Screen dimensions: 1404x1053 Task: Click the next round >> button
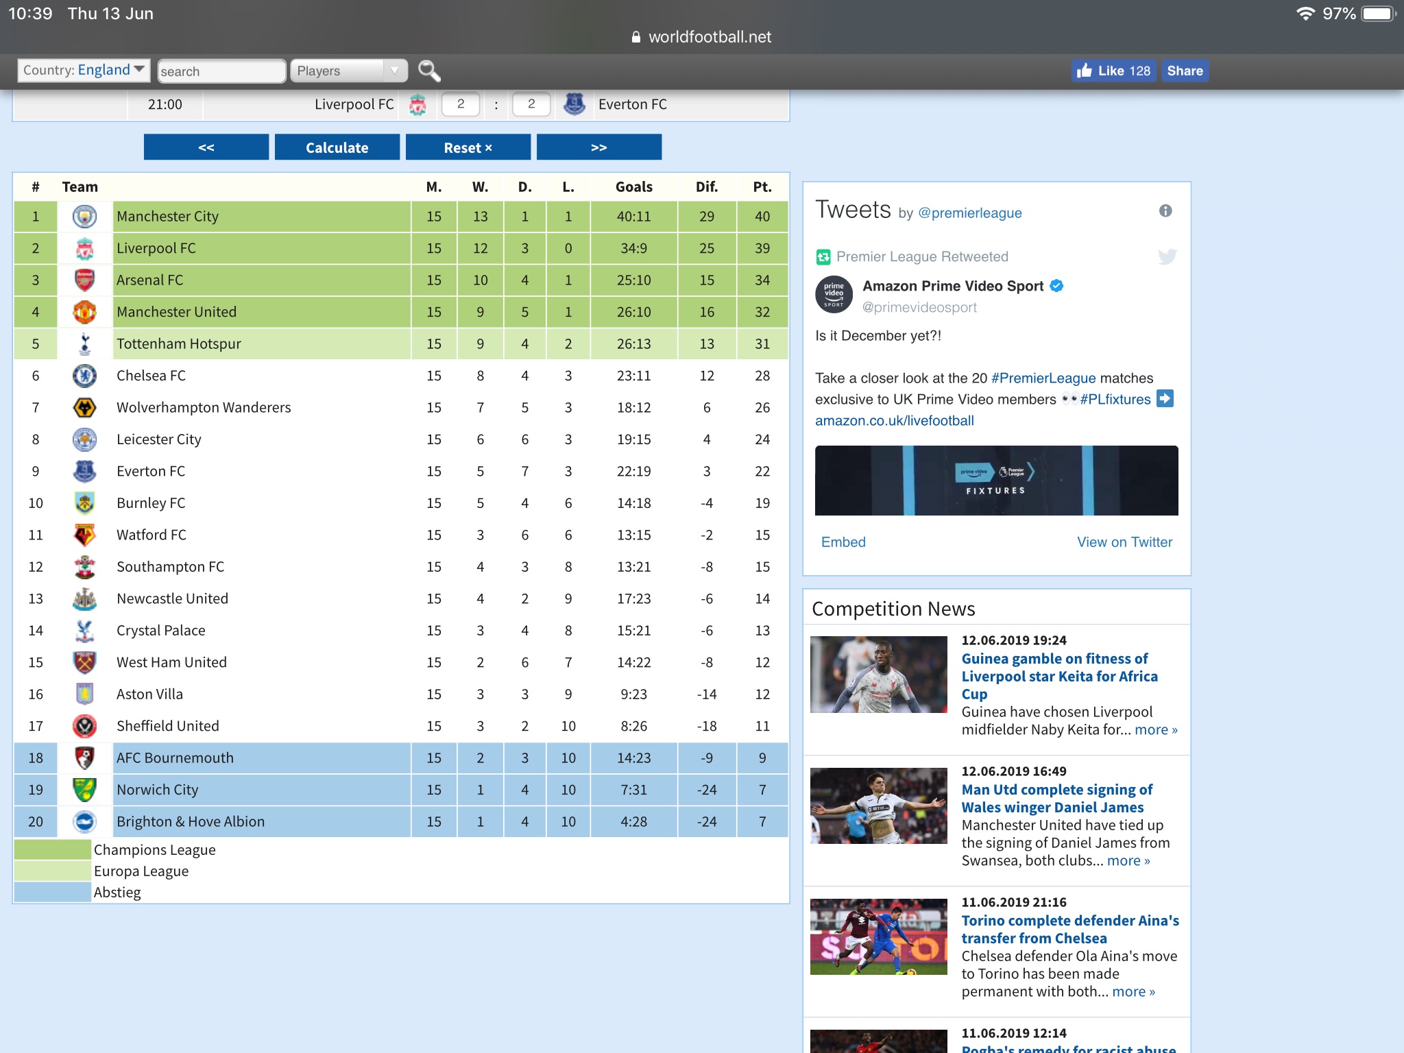(599, 147)
